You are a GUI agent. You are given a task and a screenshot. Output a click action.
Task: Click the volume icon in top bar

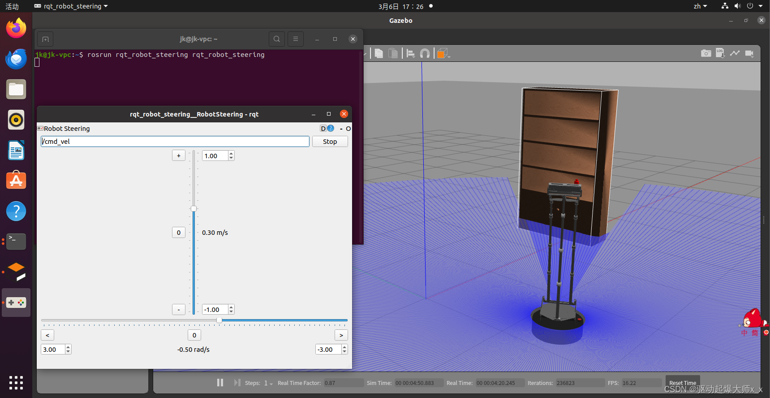click(737, 6)
